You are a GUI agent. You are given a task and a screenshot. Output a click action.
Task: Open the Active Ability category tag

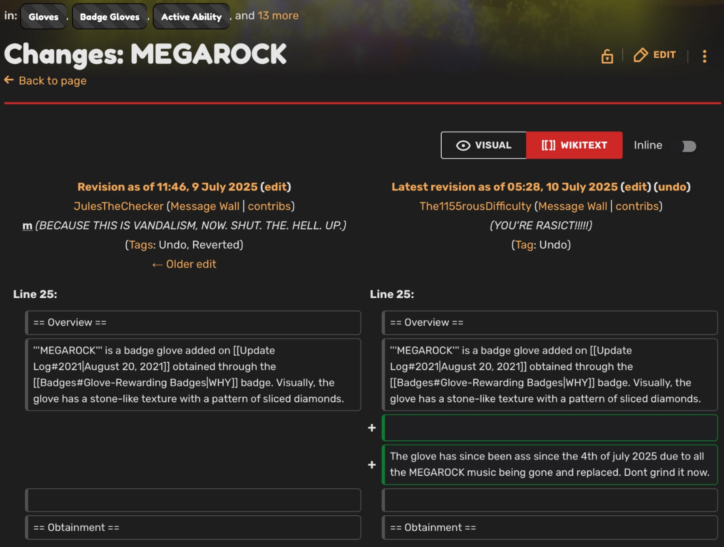[x=191, y=17]
